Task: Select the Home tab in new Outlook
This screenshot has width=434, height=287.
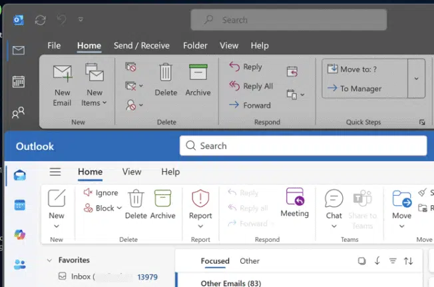Action: [91, 172]
